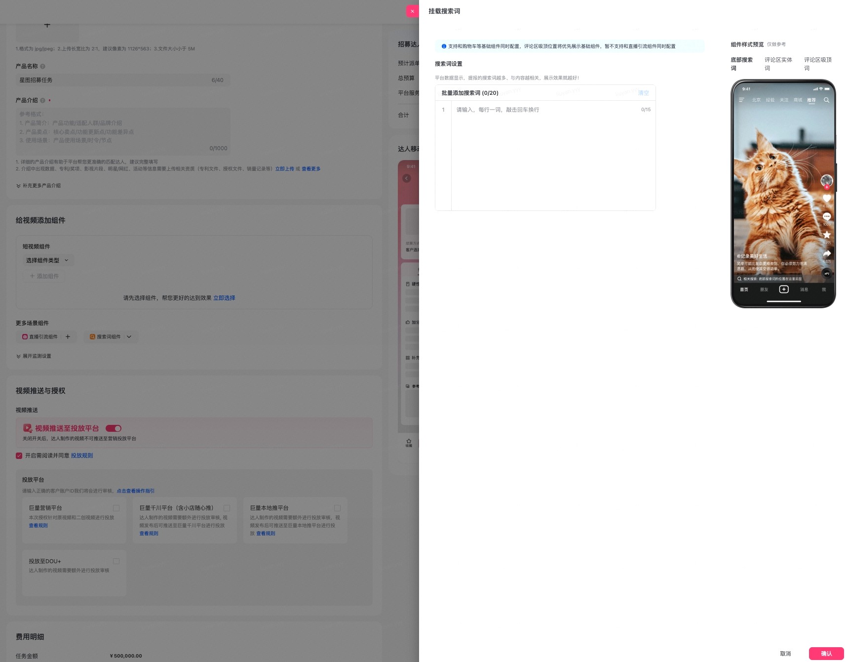The image size is (848, 662).
Task: Check the 投放至DOU+ checkbox
Action: coord(116,561)
